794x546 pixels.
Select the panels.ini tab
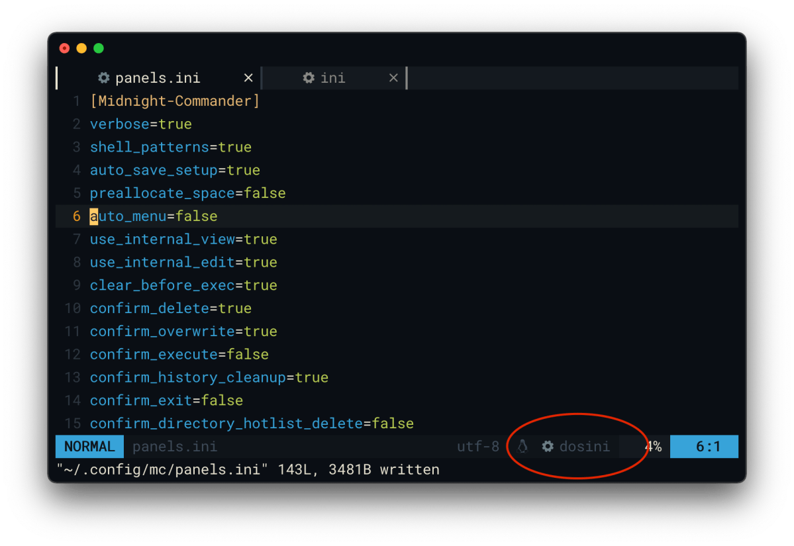[158, 78]
